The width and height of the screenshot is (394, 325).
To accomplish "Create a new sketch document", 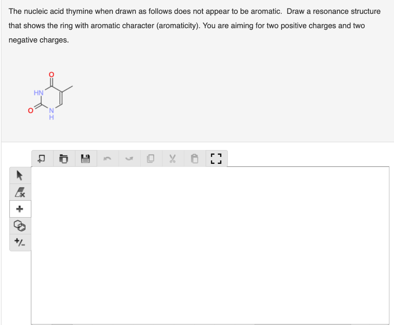I will [41, 158].
